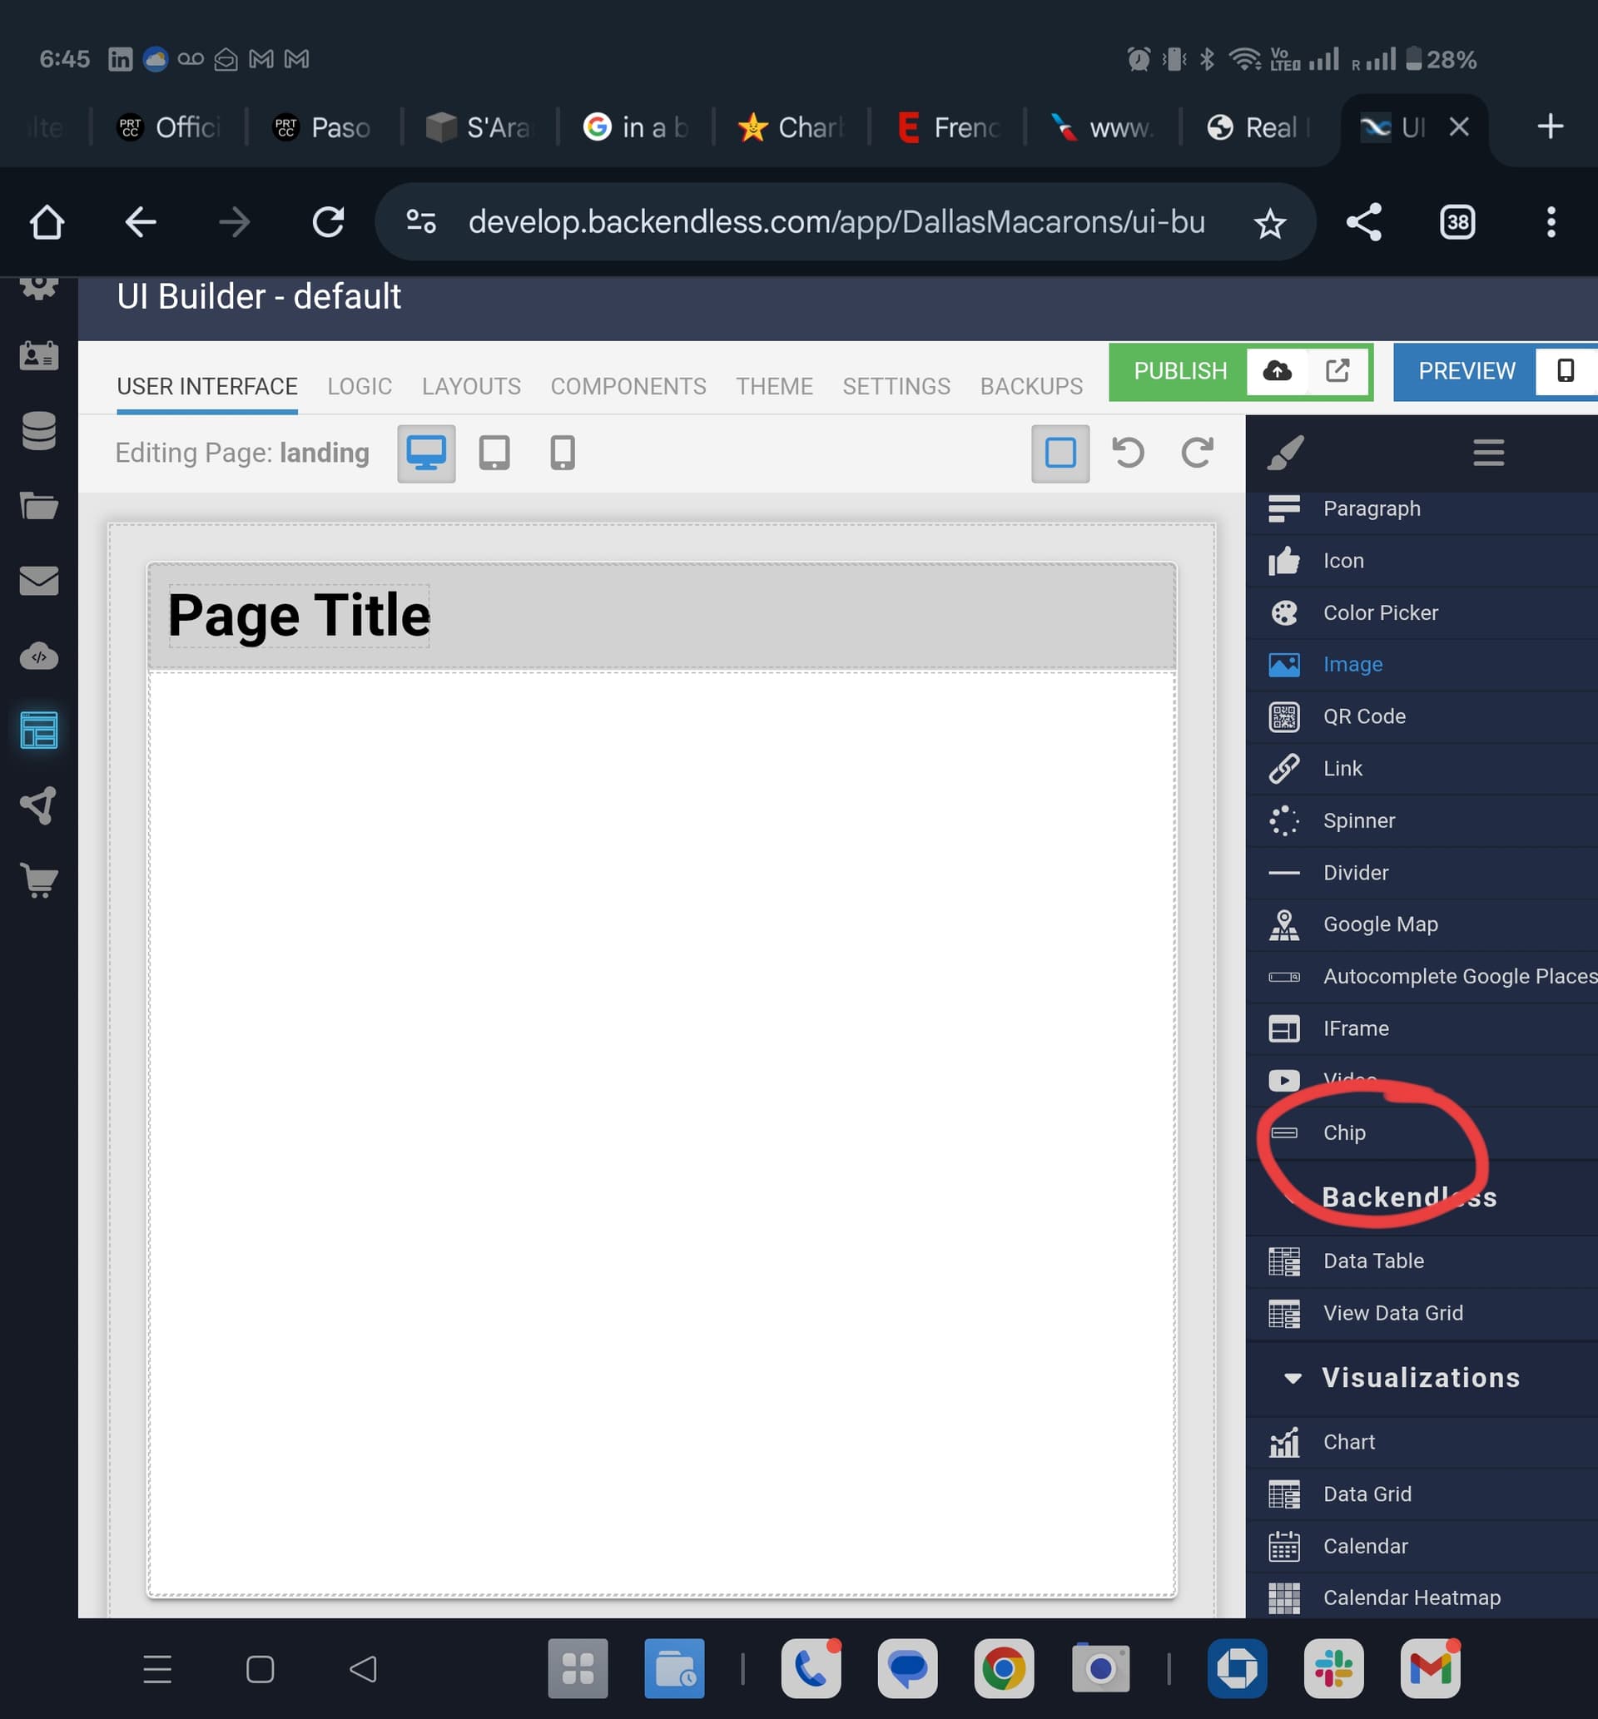
Task: Share the page from browser toolbar
Action: (1364, 222)
